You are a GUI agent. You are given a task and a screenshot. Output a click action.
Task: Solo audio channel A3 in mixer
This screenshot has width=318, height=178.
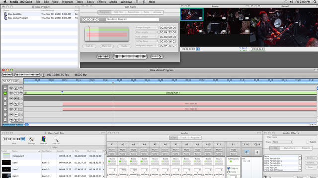(x=133, y=154)
